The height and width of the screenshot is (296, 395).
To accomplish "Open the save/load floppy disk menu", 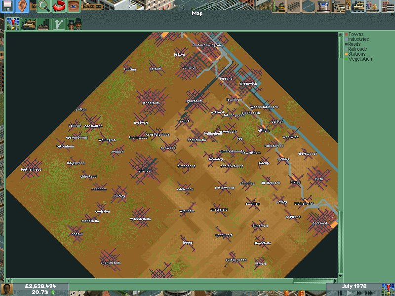I will click(7, 6).
